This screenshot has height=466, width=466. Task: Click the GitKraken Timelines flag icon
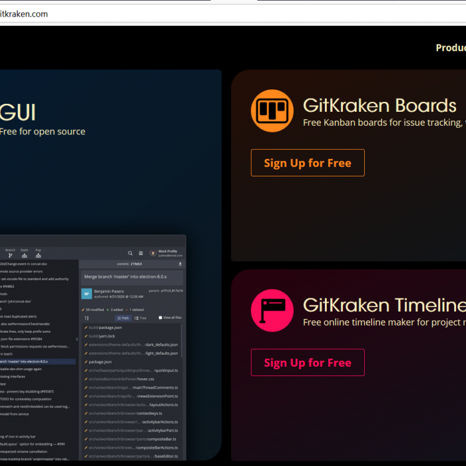pyautogui.click(x=272, y=311)
